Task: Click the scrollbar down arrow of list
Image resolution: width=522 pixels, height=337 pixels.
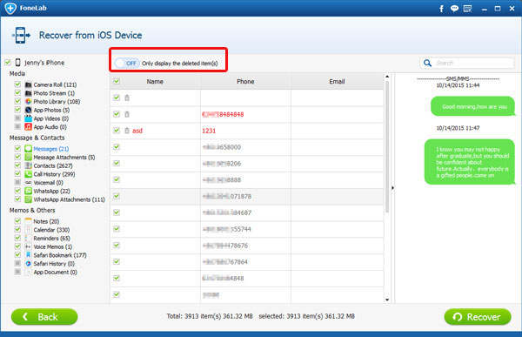Action: point(387,300)
